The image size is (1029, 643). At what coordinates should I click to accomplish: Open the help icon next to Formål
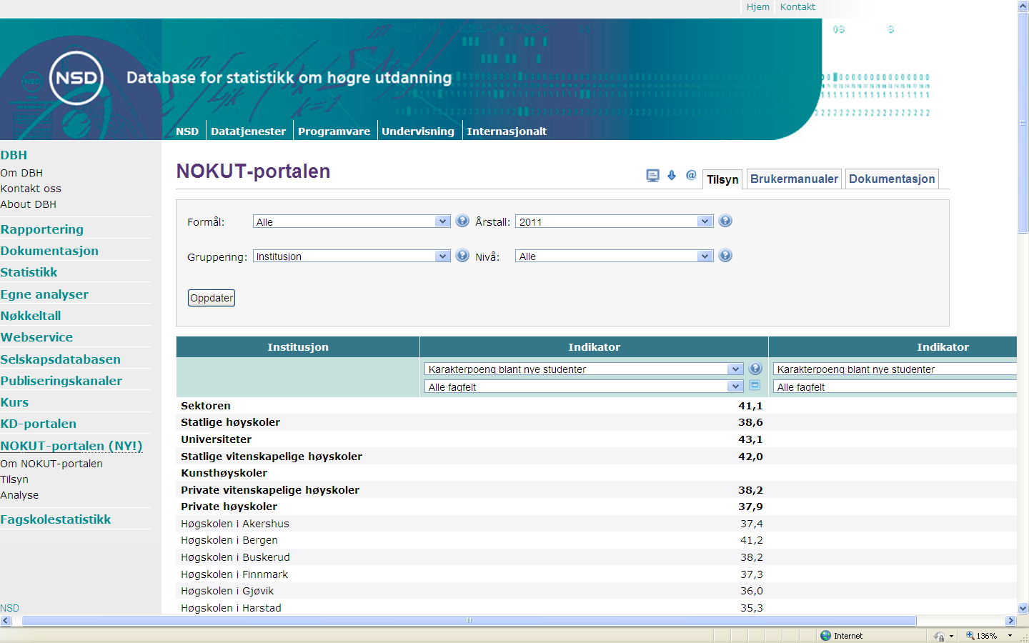point(462,221)
